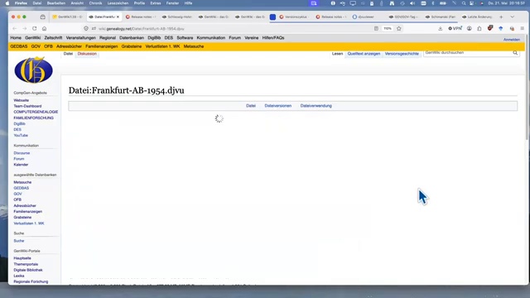Screen dimensions: 530x298
Task: Open the tab overview icon beside window controls
Action: (x=42, y=17)
